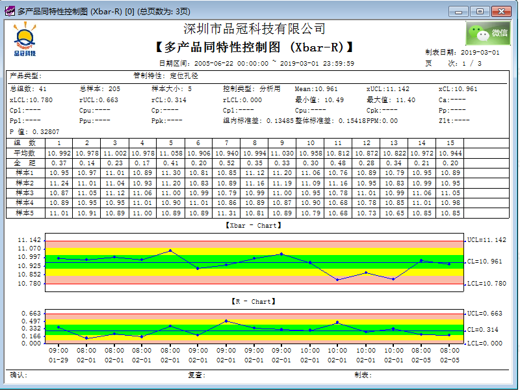Select the rCL:0.314 statistic

169,100
